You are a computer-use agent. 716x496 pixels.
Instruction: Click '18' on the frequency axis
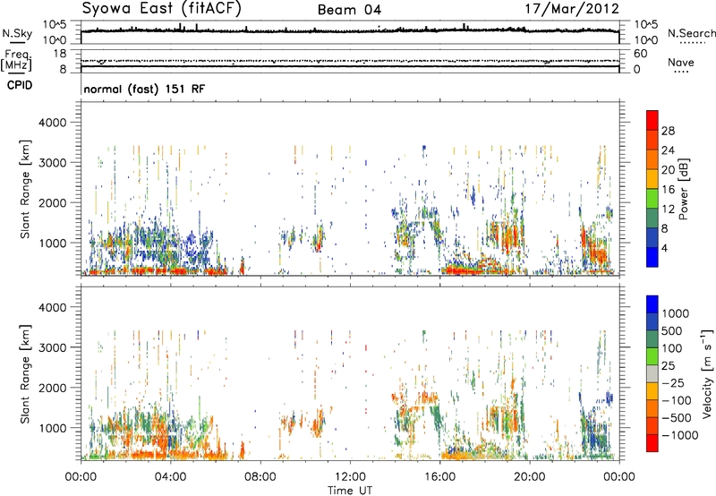pyautogui.click(x=60, y=54)
